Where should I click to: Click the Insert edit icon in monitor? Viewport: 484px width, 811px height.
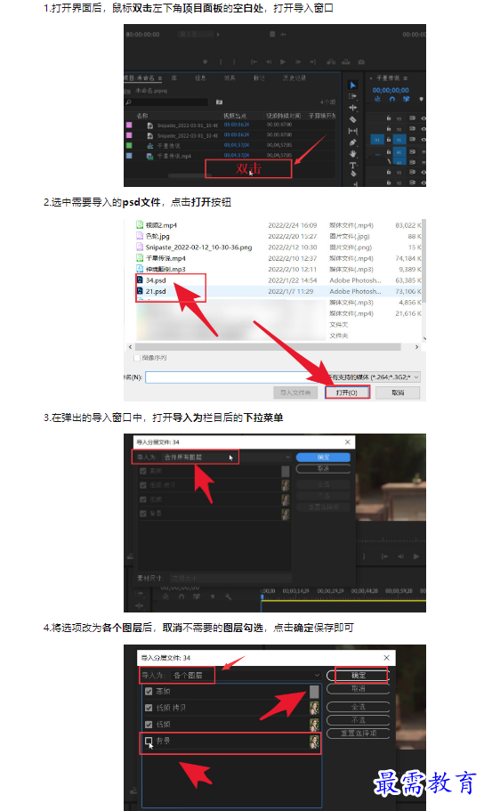coord(331,61)
